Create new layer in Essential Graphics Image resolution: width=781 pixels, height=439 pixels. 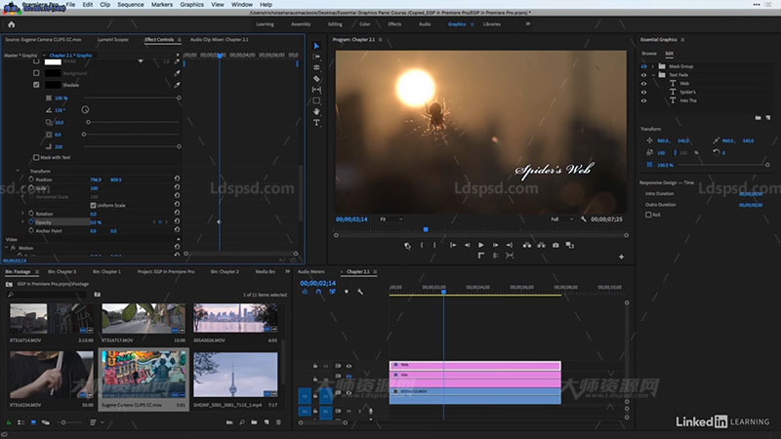click(768, 118)
